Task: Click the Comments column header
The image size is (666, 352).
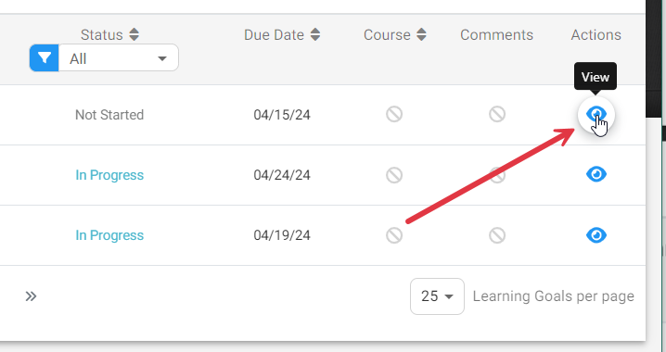Action: coord(496,35)
